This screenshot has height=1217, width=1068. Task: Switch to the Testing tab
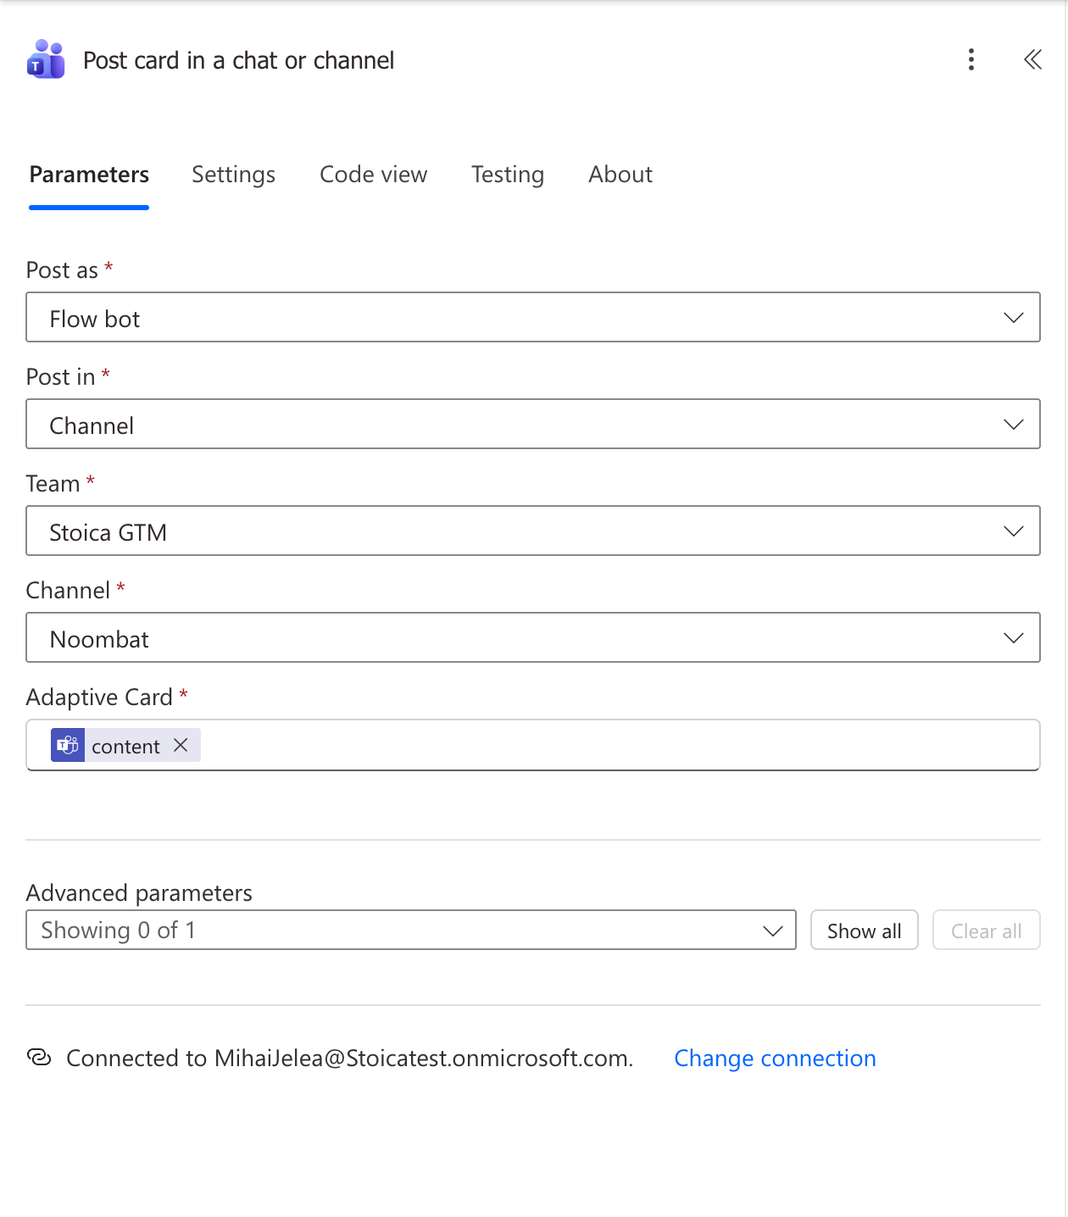coord(508,175)
